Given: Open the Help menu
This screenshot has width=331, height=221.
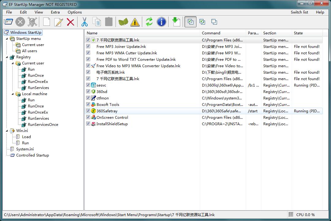Looking at the screenshot, I should tap(320, 12).
